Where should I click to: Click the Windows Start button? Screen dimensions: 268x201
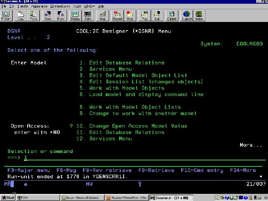(x=8, y=198)
